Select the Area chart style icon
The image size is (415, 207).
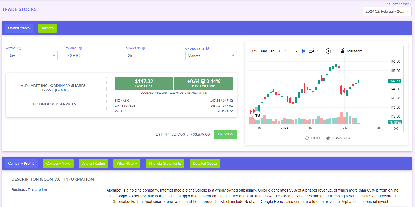(311, 51)
